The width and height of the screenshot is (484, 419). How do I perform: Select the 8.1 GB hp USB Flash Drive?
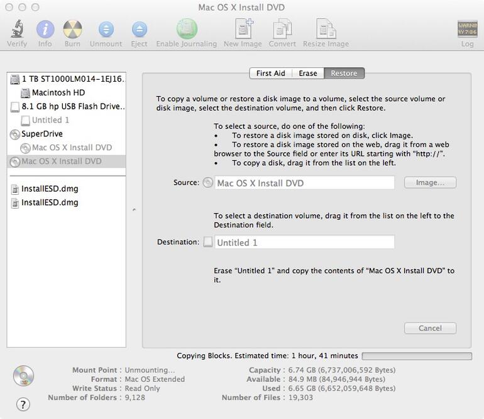click(x=67, y=106)
